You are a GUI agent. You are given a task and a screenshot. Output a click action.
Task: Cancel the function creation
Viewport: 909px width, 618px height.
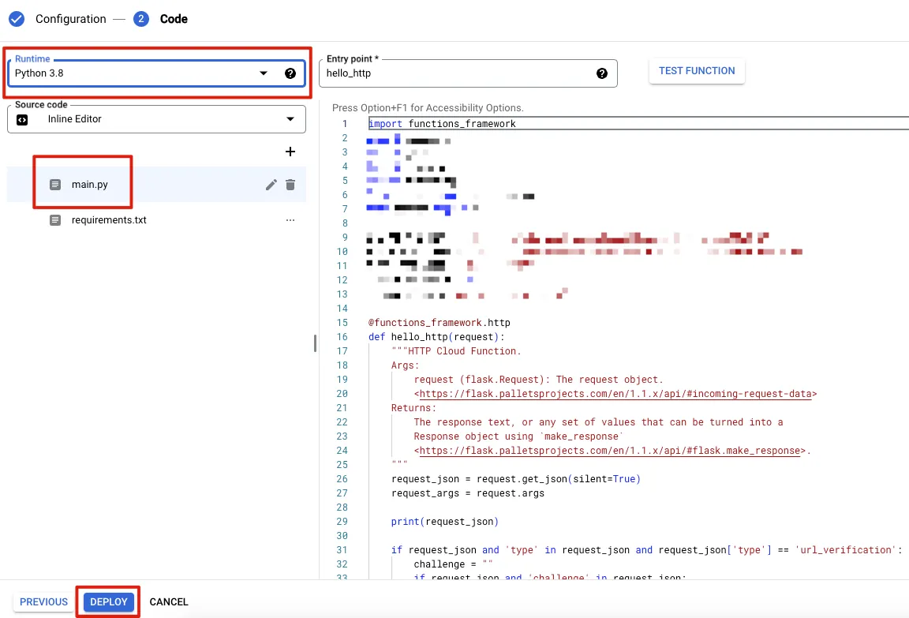click(x=169, y=601)
